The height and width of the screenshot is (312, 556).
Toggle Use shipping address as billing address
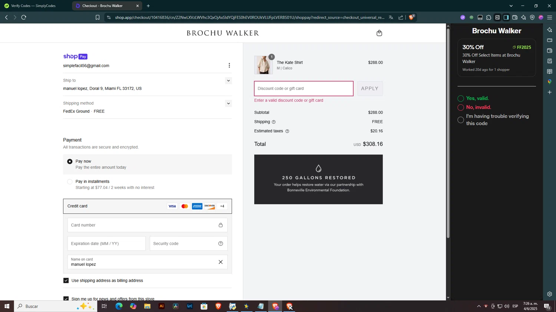[66, 281]
